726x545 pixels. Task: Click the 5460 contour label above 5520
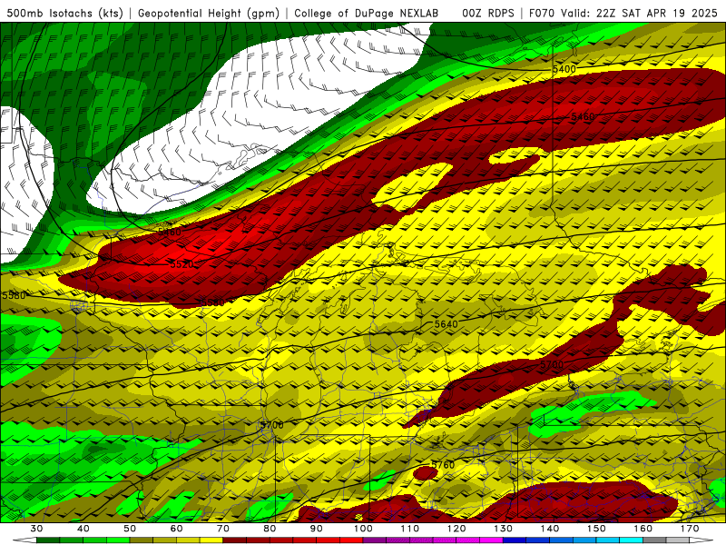[170, 232]
